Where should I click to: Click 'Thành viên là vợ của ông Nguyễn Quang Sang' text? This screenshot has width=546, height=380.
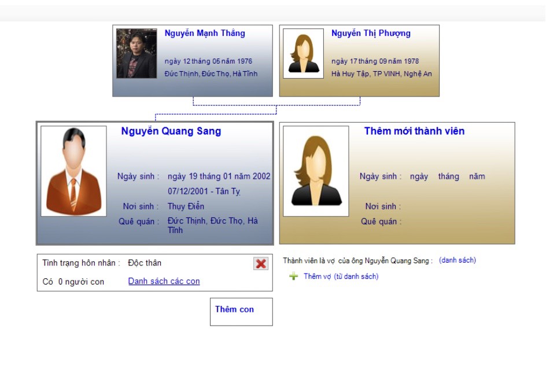[x=357, y=260]
